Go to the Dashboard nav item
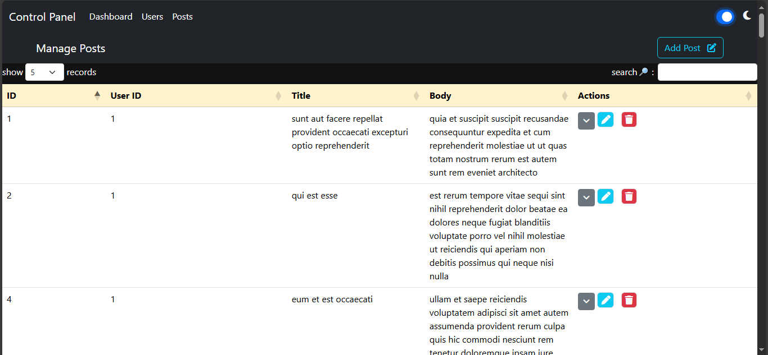The image size is (768, 355). pos(111,17)
